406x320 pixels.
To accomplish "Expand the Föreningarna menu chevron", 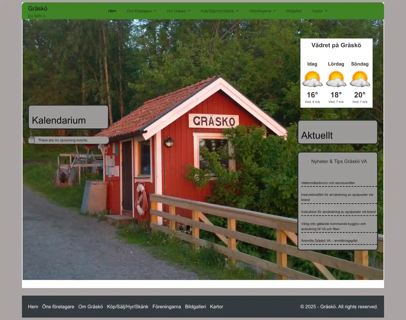I will coord(274,11).
